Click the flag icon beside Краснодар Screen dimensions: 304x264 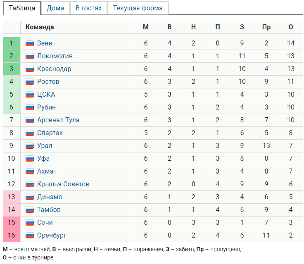[x=30, y=69]
